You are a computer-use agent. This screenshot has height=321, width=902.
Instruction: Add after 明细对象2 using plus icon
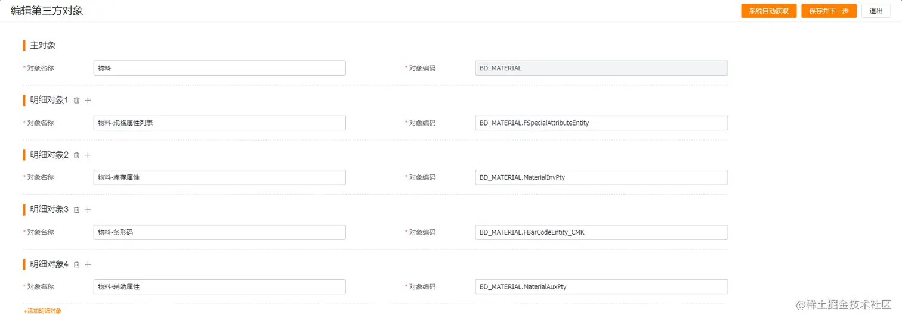[x=88, y=155]
